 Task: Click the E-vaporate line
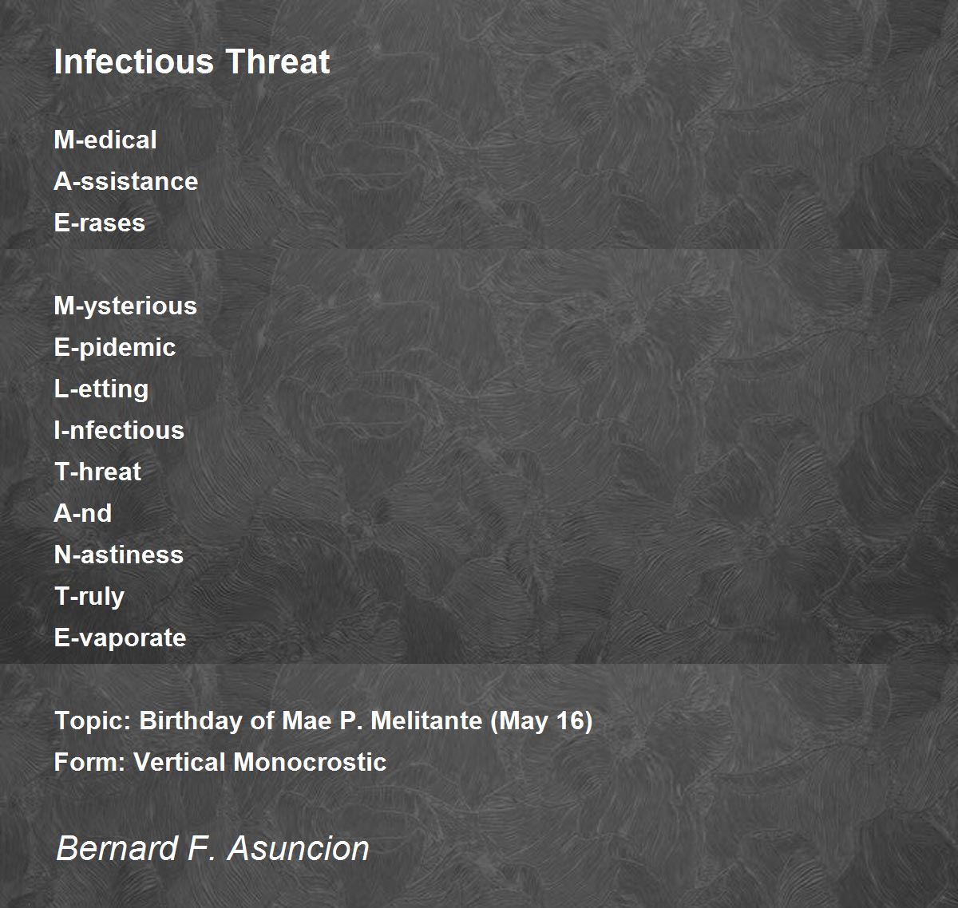pyautogui.click(x=120, y=638)
